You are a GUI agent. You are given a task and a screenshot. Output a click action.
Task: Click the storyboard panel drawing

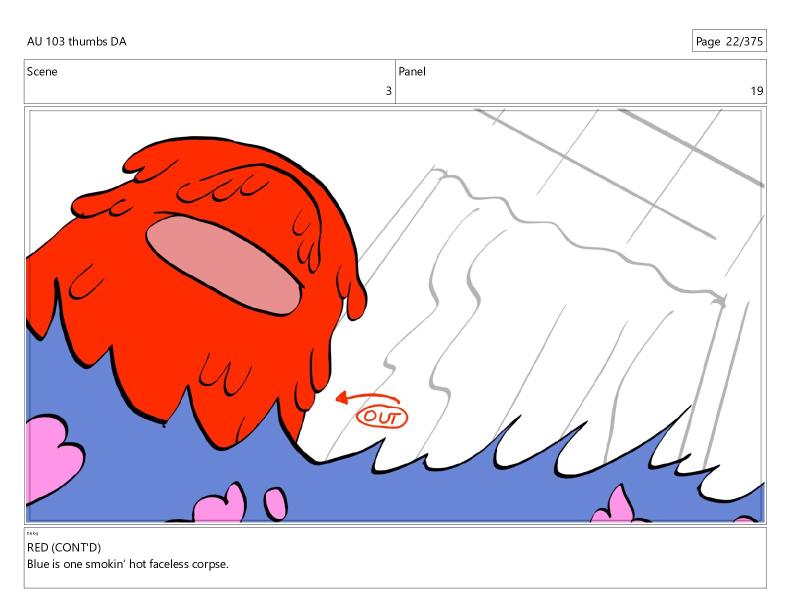(x=395, y=315)
